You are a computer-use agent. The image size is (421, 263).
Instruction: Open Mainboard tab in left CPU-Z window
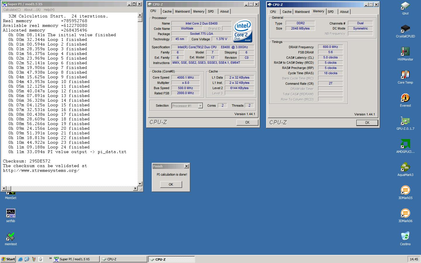pos(182,11)
